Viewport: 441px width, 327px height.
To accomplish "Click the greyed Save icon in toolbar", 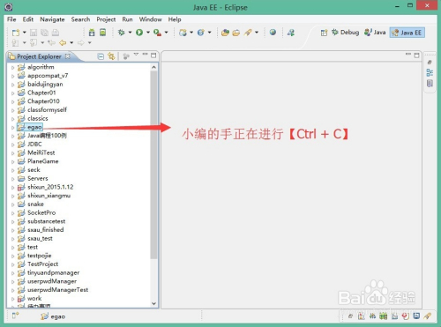I will (x=34, y=33).
